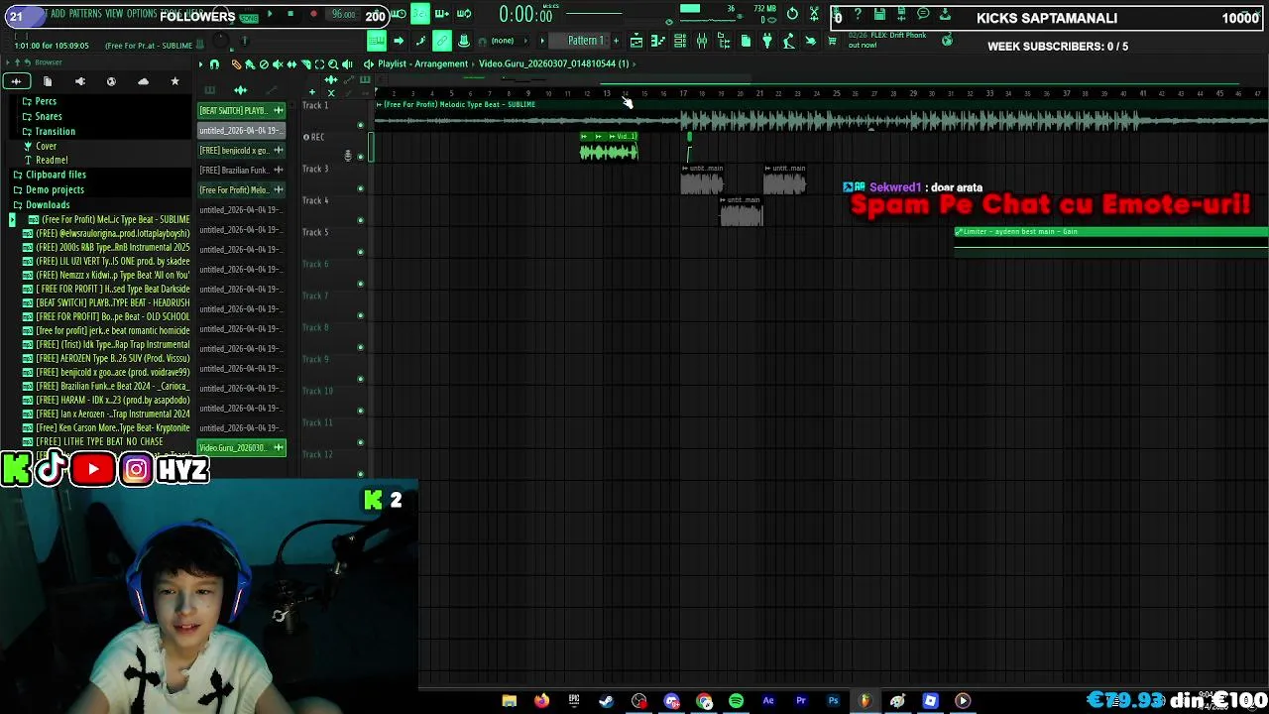The image size is (1269, 714).
Task: Select the Cover item in browser
Action: 46,146
